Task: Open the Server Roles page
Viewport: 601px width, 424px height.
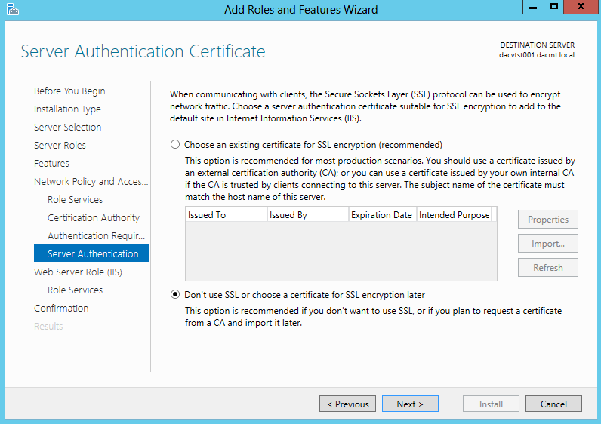Action: pyautogui.click(x=60, y=145)
